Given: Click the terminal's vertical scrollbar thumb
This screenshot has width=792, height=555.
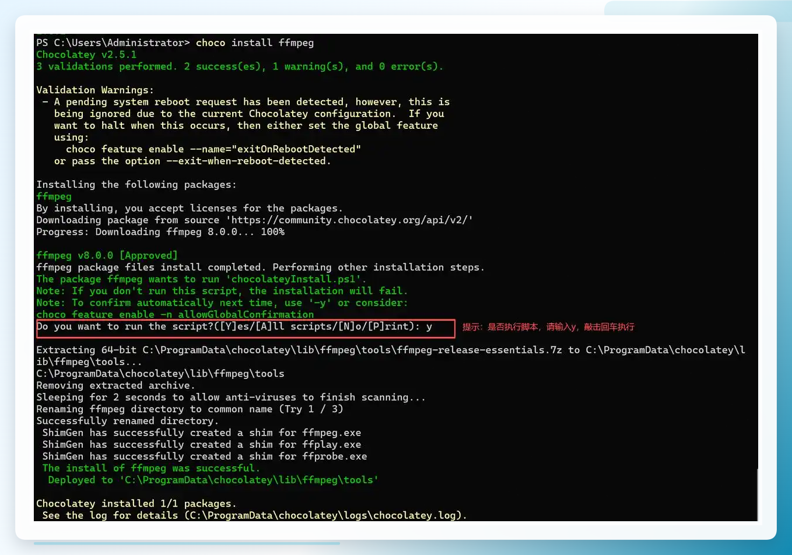Looking at the screenshot, I should click(x=756, y=494).
